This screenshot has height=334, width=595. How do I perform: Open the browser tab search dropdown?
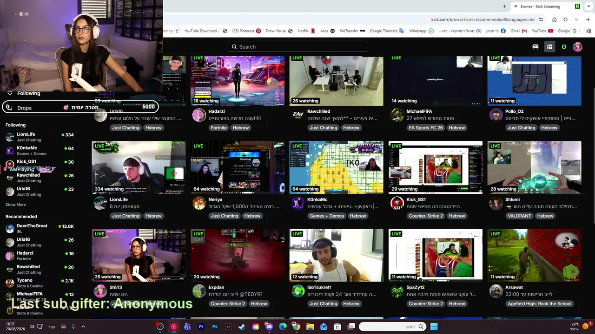click(588, 6)
